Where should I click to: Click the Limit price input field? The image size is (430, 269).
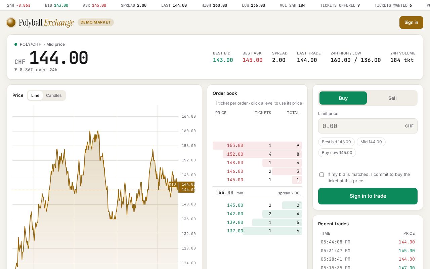[368, 126]
